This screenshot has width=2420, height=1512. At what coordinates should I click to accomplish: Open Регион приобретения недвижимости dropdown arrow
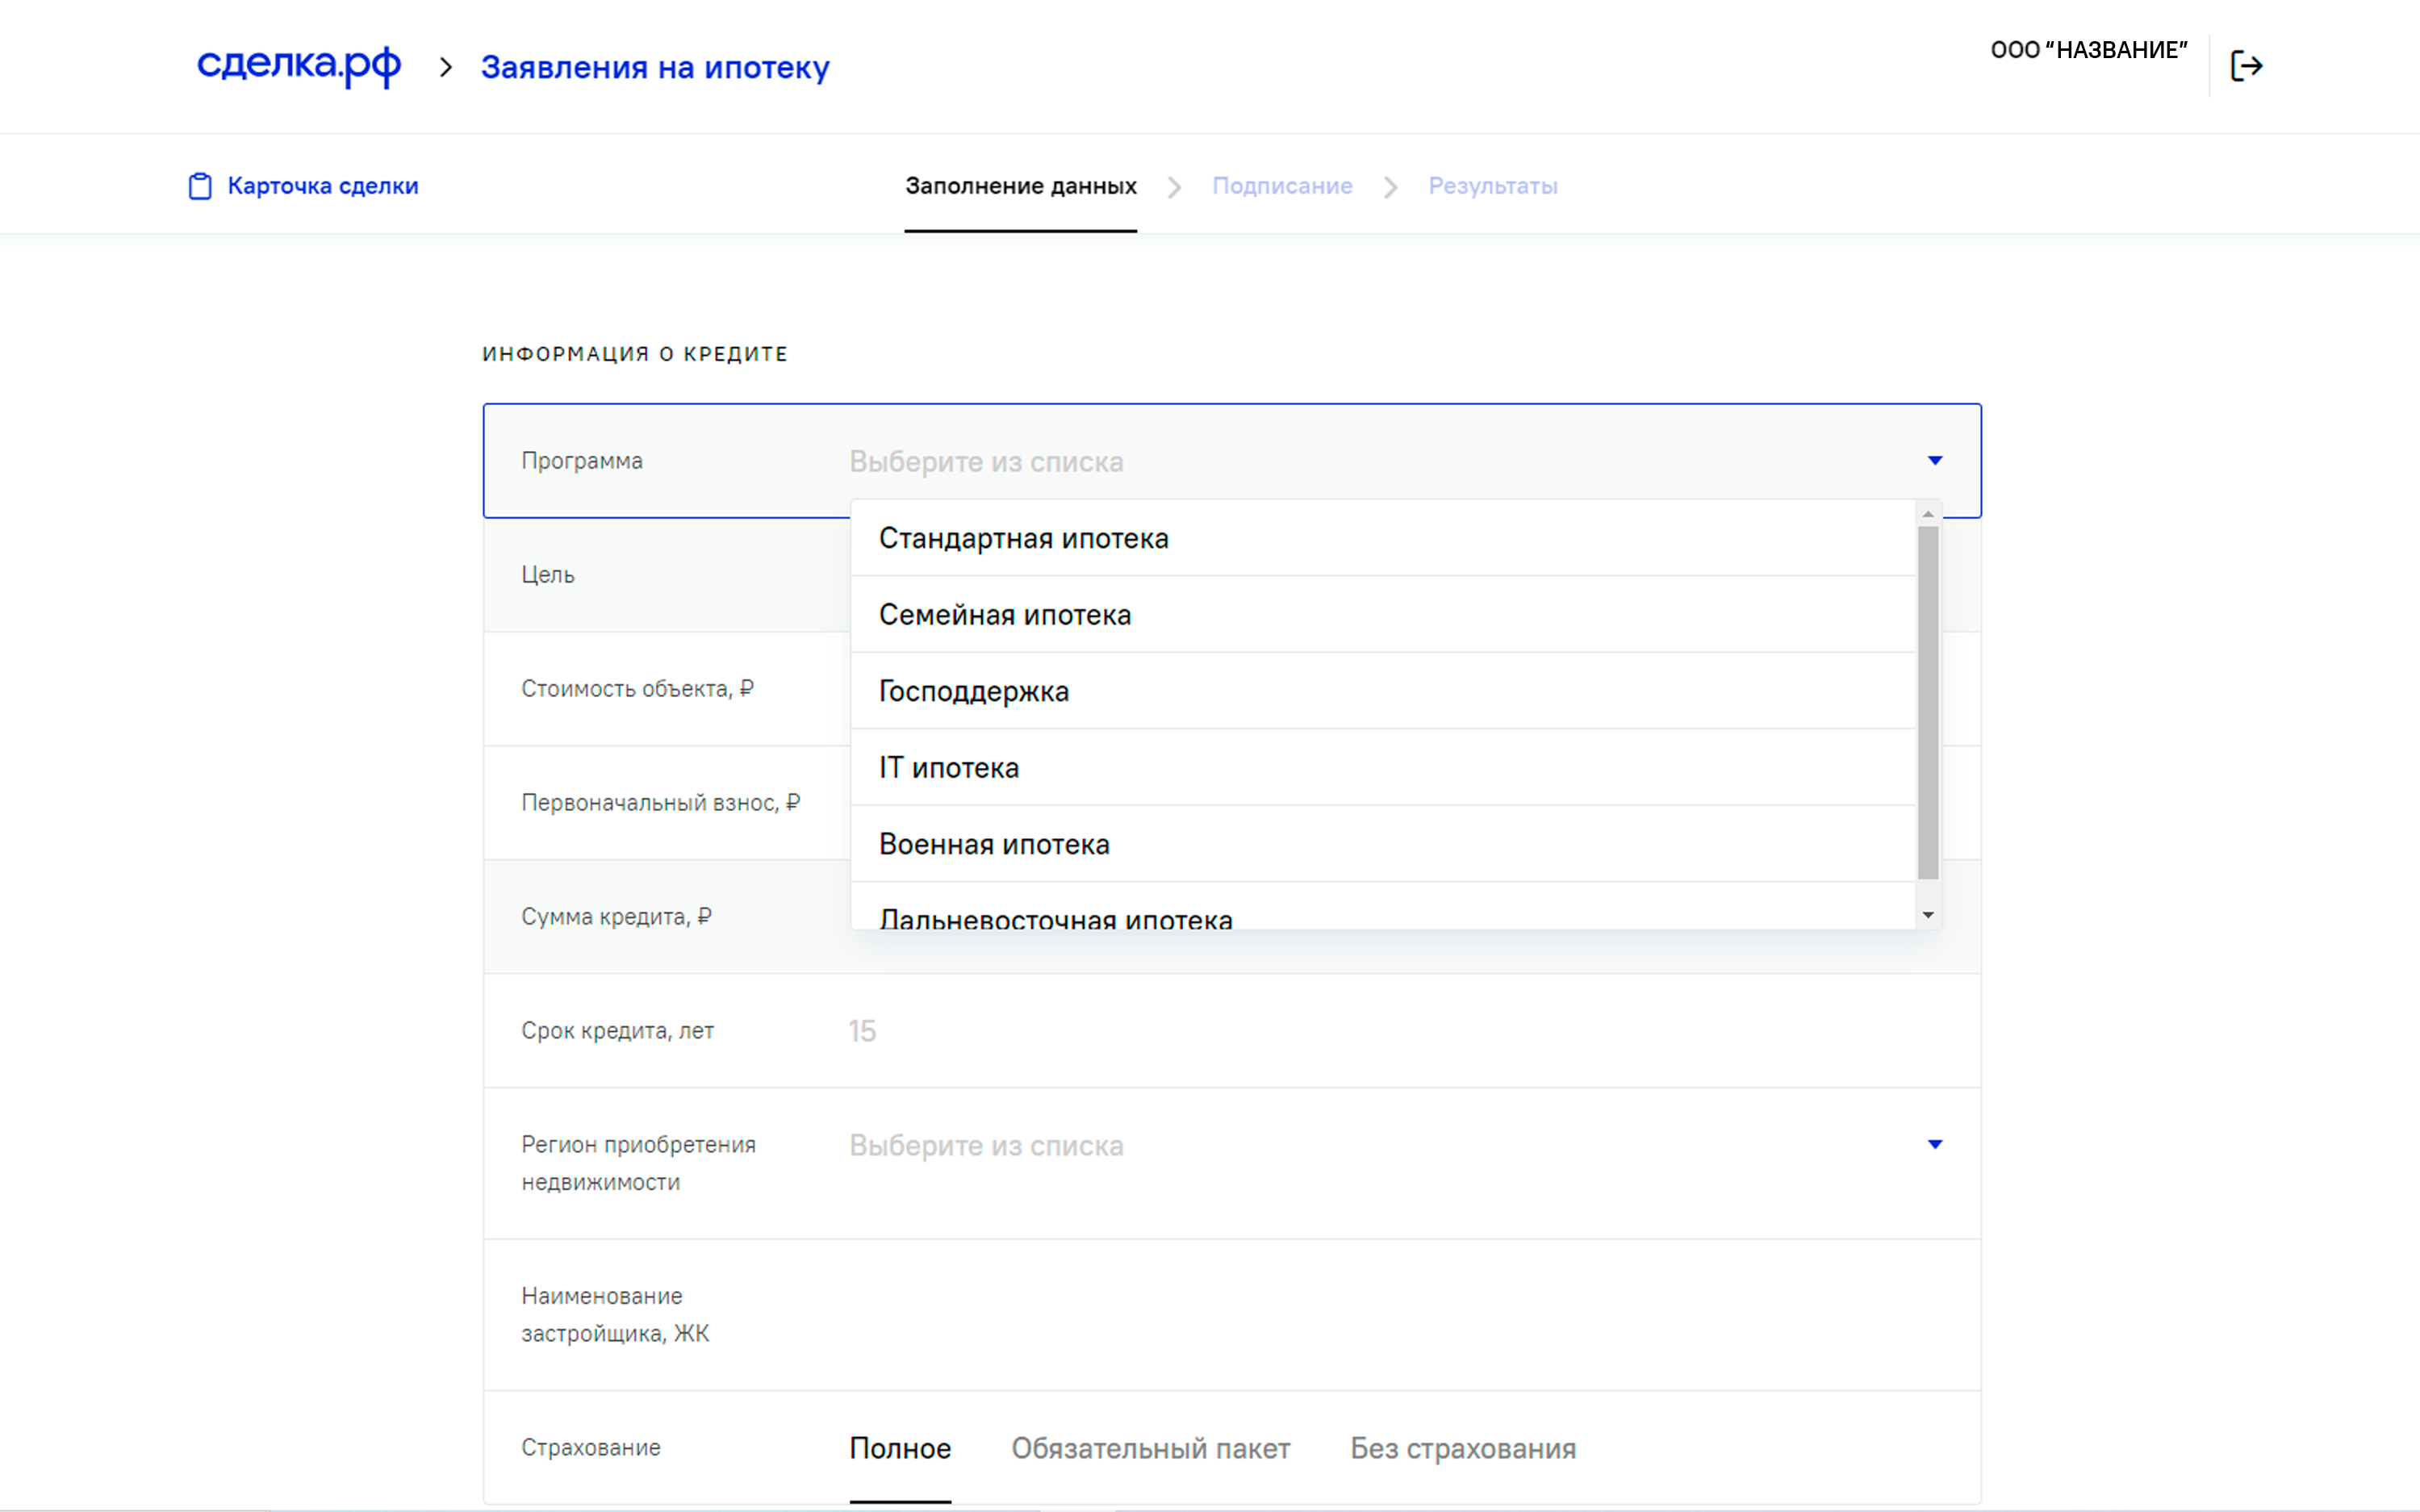[1935, 1144]
